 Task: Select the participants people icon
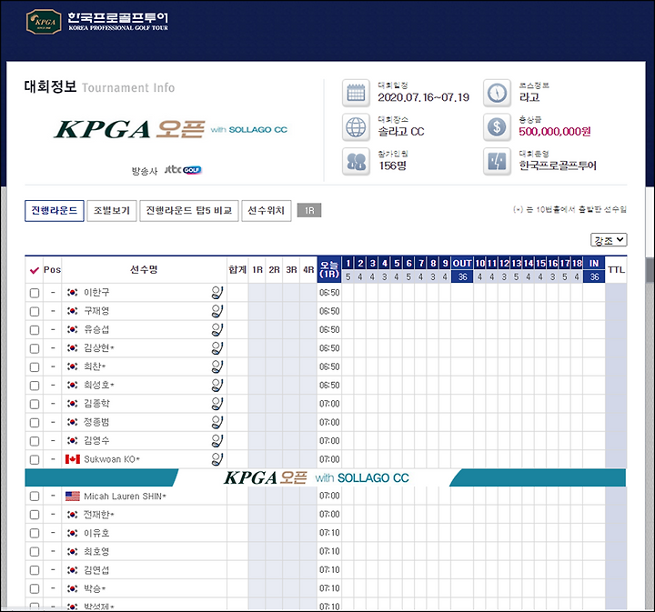pos(356,161)
